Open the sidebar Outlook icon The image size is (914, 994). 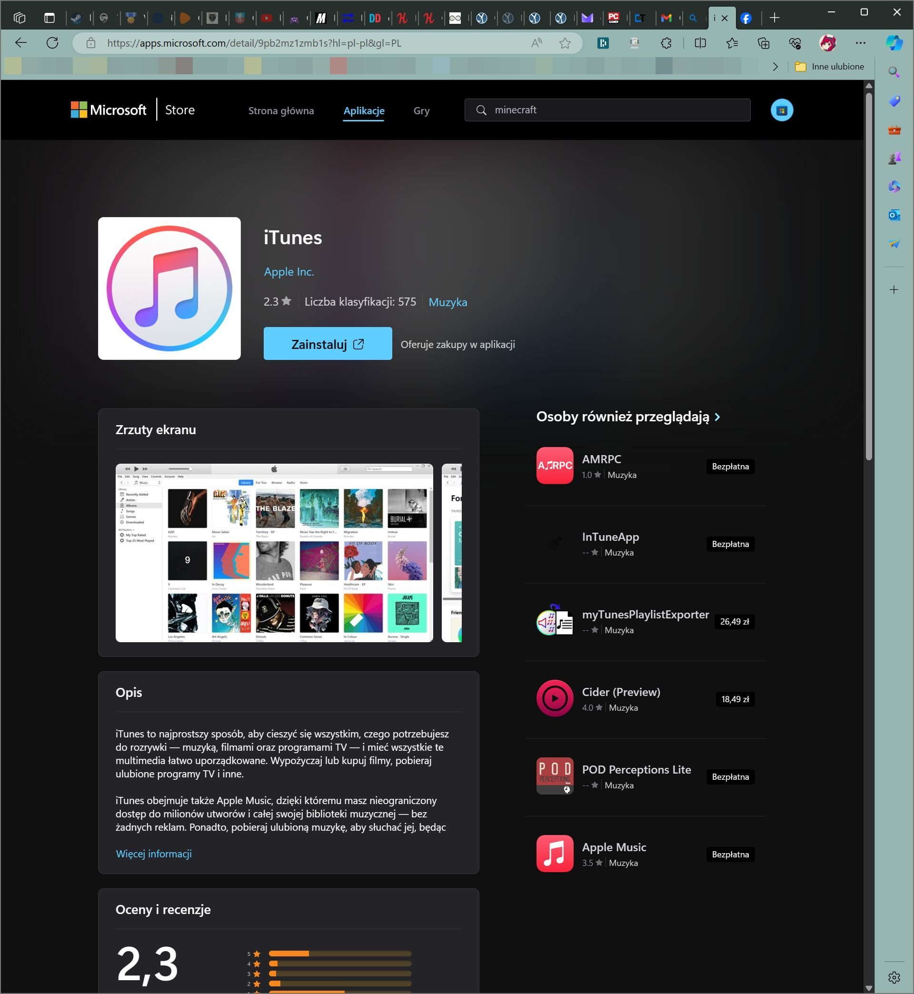coord(894,215)
